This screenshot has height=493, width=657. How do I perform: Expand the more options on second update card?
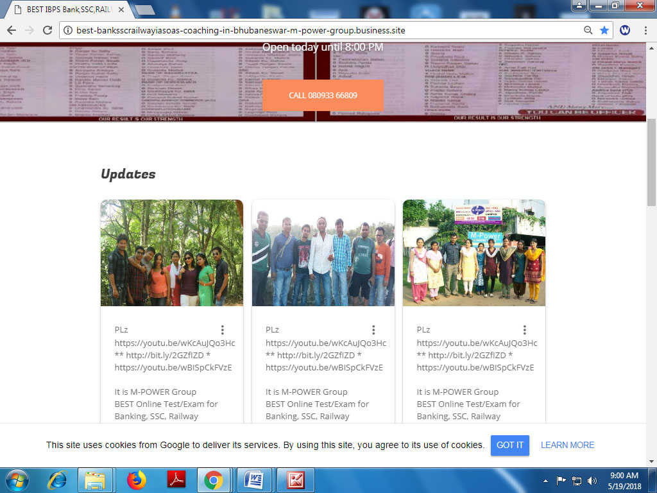[x=373, y=330]
